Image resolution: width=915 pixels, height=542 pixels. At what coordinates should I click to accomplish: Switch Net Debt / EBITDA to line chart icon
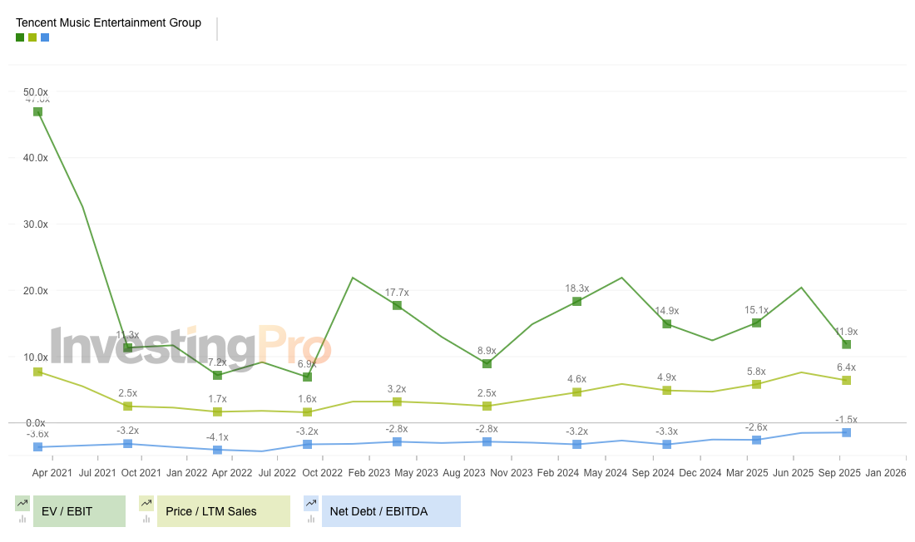(311, 503)
